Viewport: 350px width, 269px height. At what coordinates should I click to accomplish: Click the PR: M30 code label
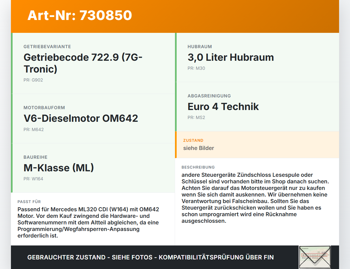[x=196, y=68]
